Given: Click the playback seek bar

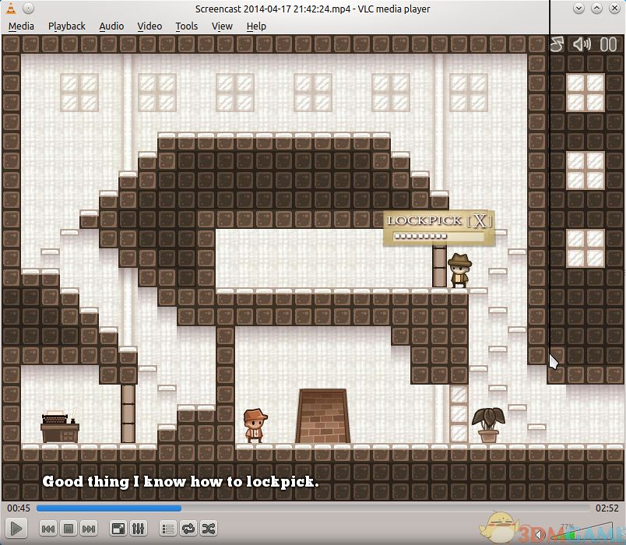Looking at the screenshot, I should coord(311,508).
